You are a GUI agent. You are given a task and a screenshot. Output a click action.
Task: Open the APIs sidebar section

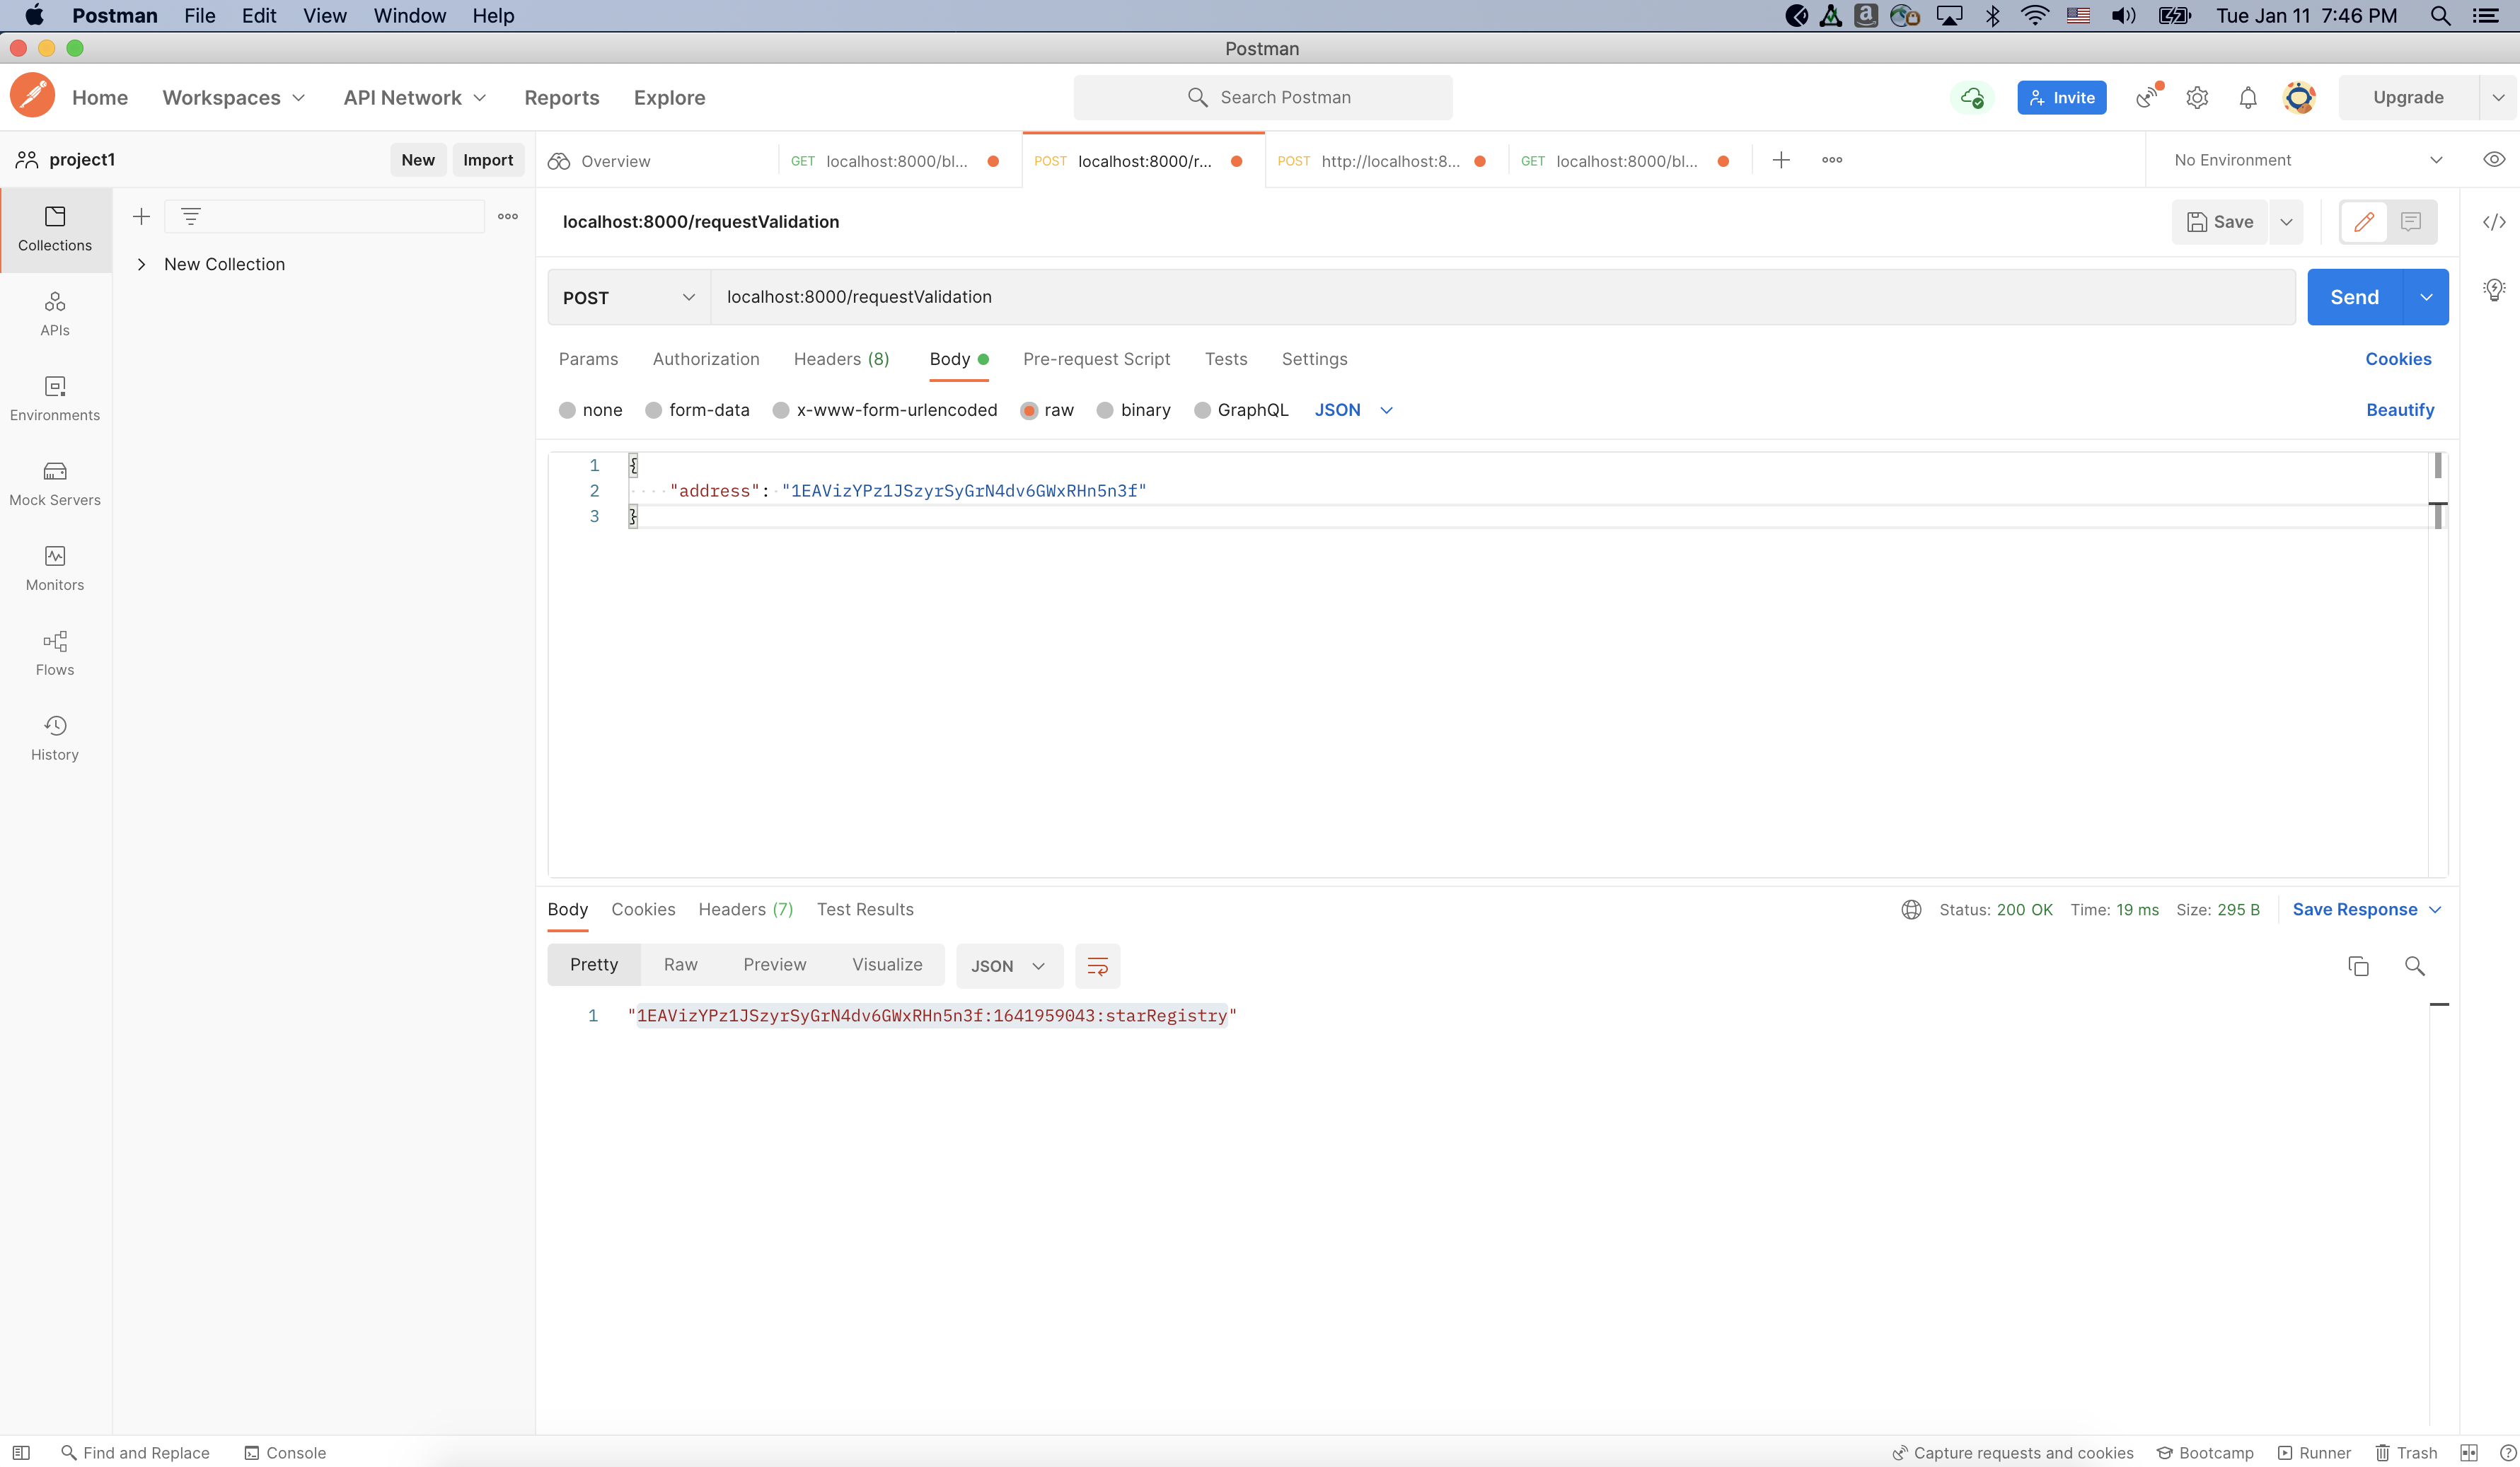[x=55, y=314]
